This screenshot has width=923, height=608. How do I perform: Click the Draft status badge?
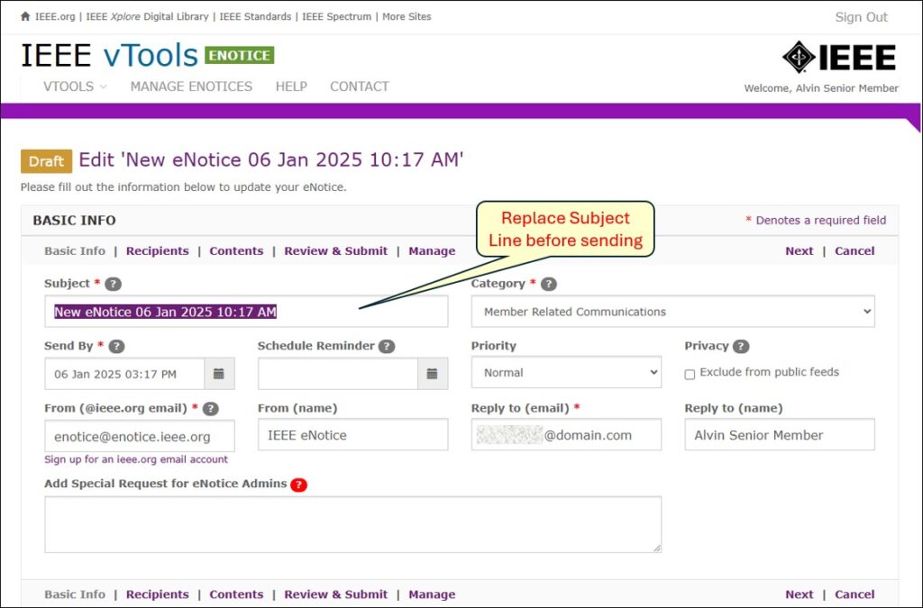coord(47,161)
